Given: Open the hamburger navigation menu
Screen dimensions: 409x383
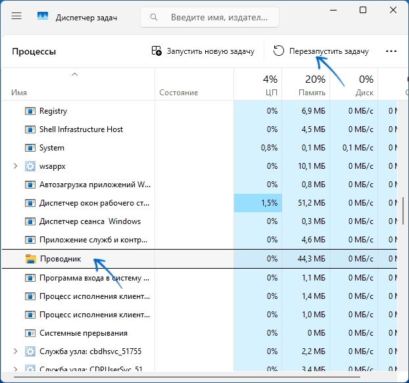Looking at the screenshot, I should tap(16, 16).
